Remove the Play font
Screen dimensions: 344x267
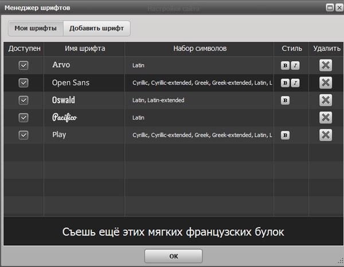(x=325, y=135)
